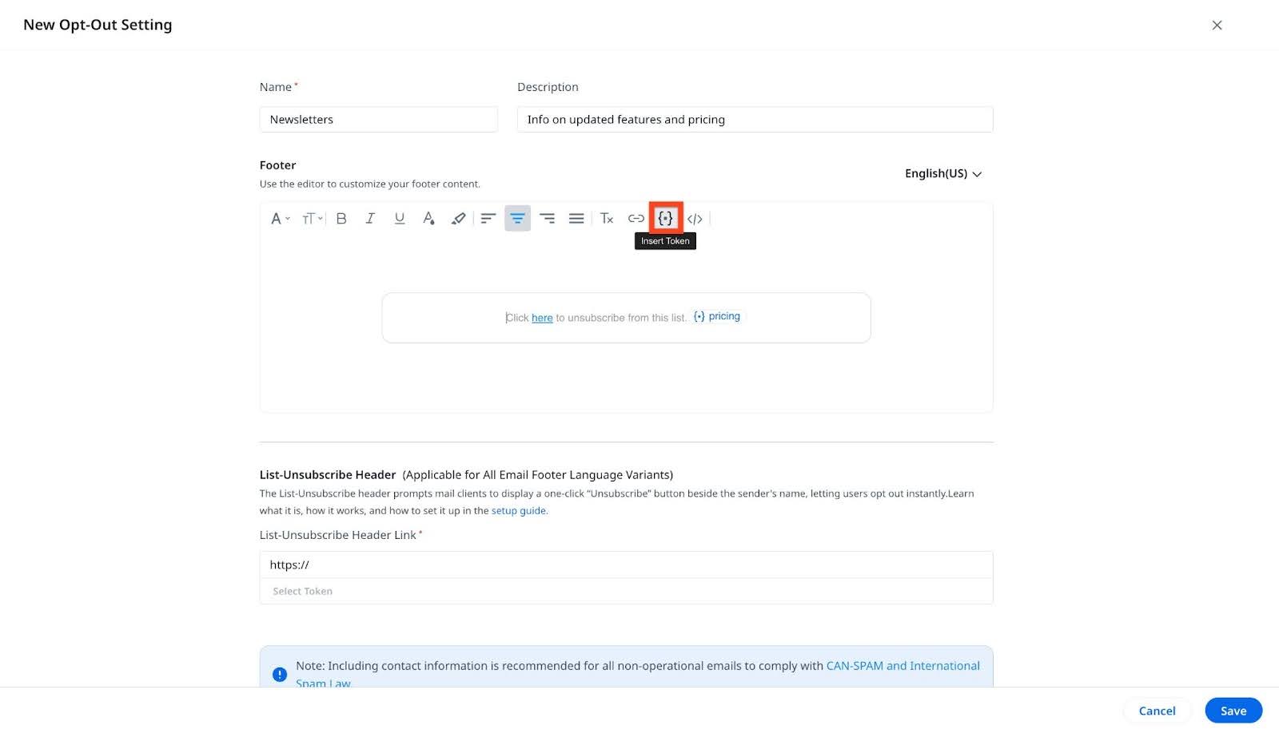
Task: Open the font size dropdown
Action: 312,219
